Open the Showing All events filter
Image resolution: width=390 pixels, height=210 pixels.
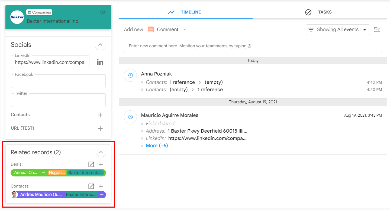[x=338, y=29]
